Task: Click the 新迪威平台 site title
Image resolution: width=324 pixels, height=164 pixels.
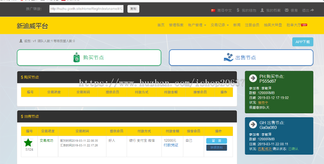Action: 32,26
